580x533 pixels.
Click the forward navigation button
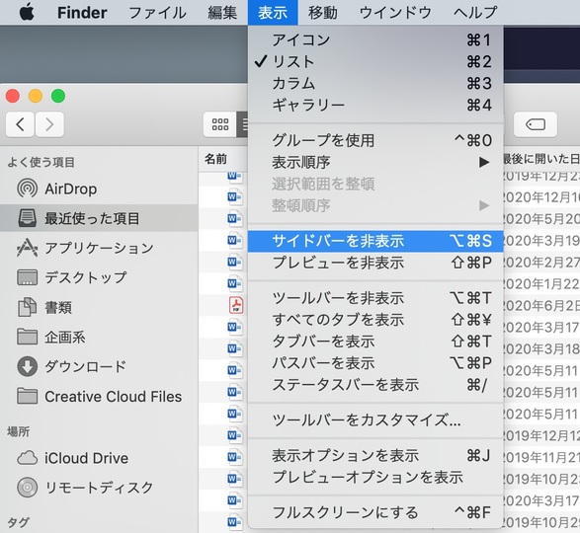[49, 124]
